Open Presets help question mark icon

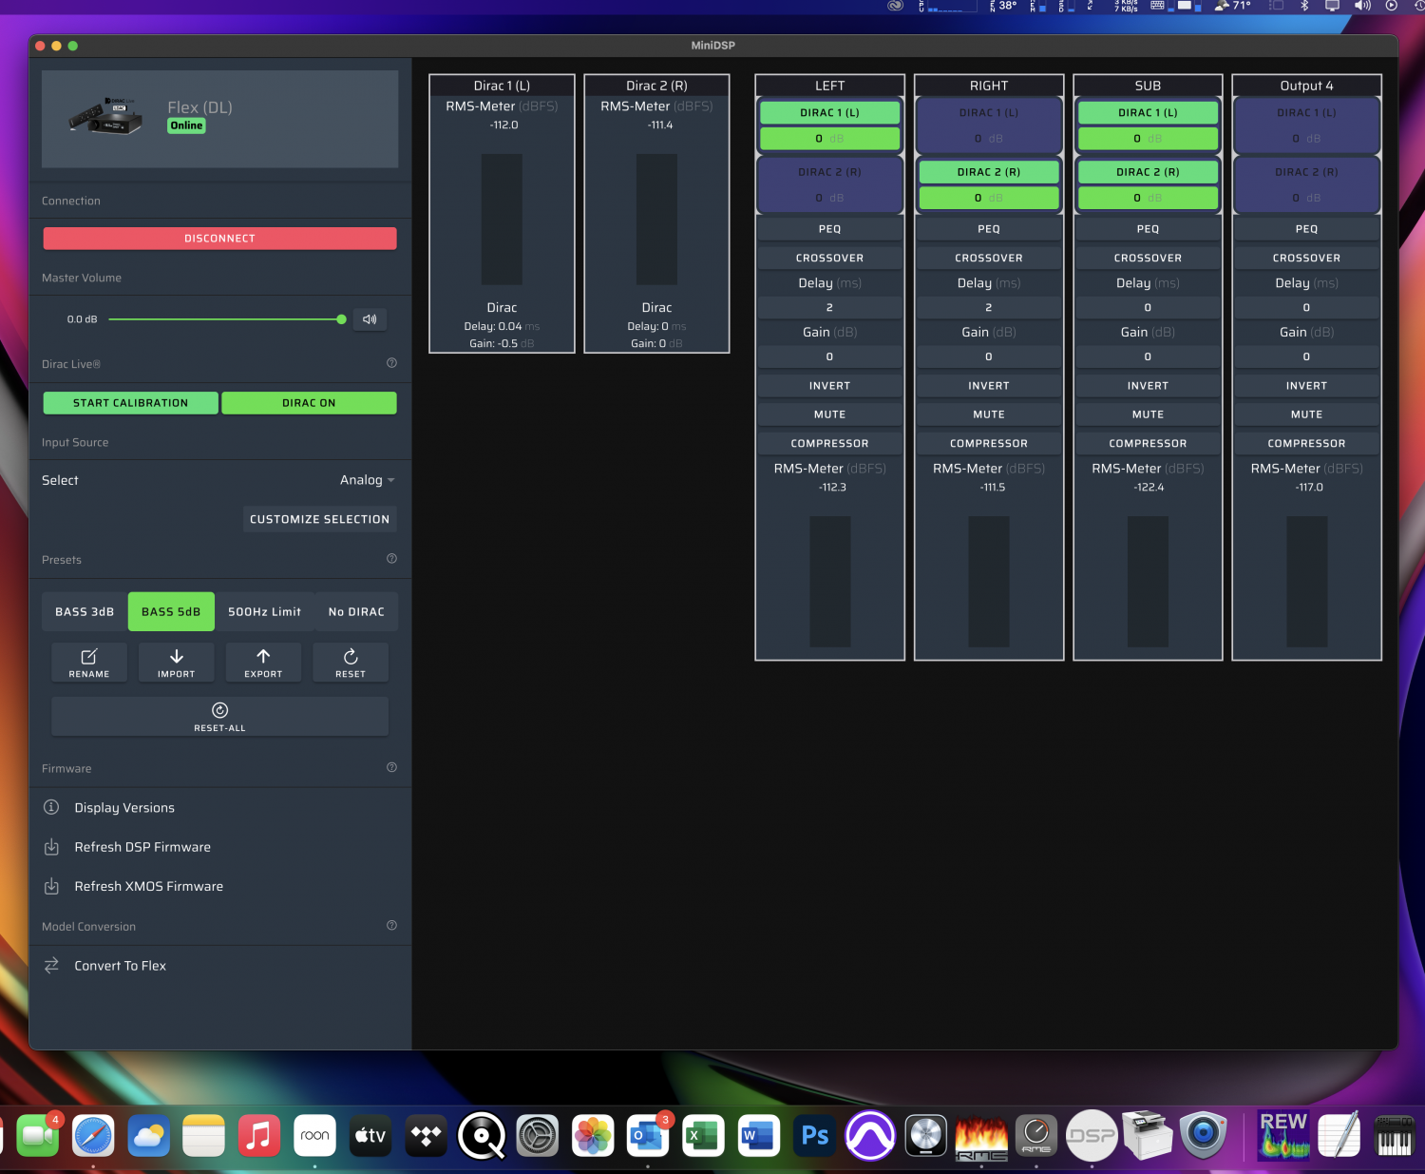pos(391,559)
